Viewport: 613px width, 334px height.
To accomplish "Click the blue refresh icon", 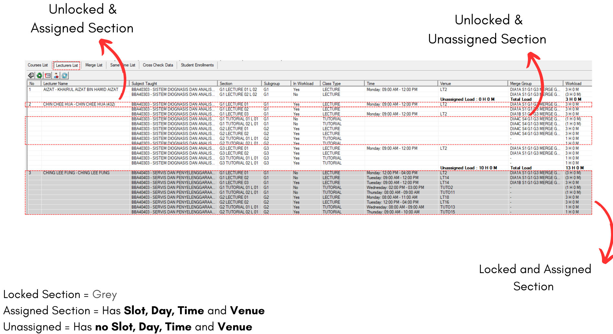I will point(65,75).
